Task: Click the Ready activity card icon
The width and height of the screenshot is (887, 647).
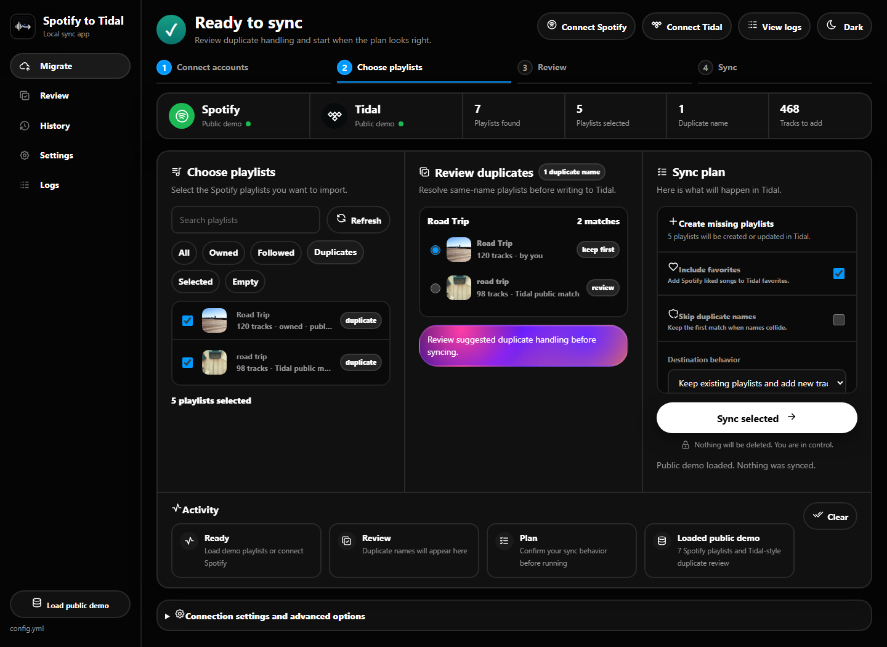Action: (x=190, y=540)
